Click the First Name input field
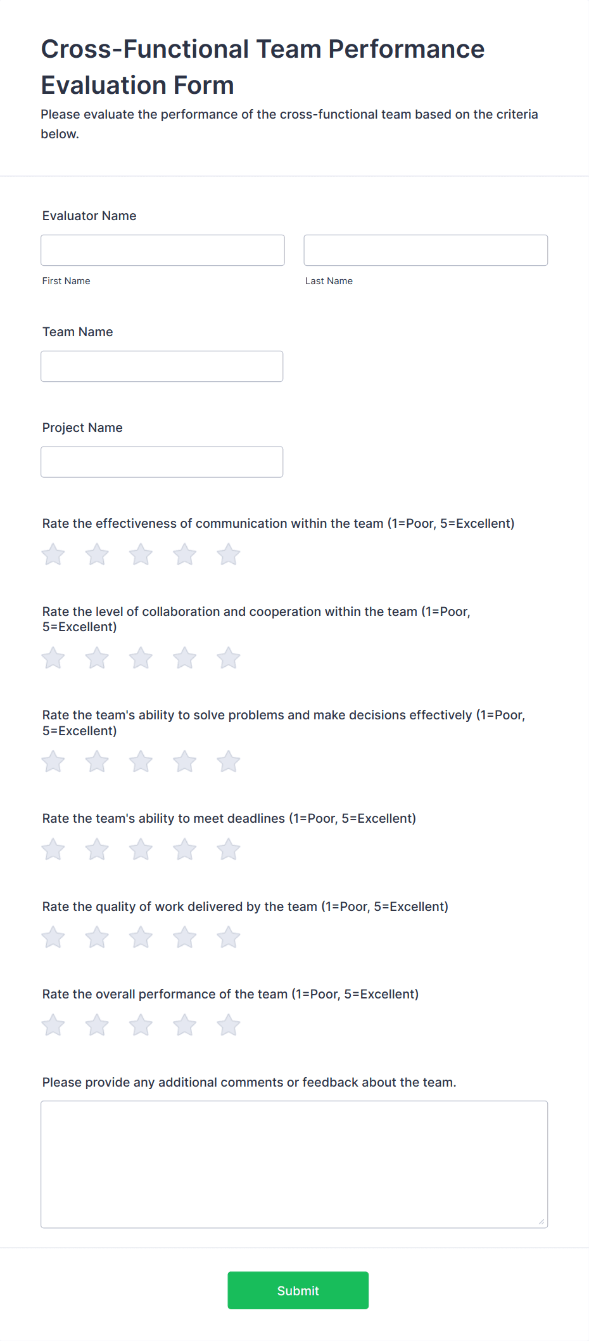The width and height of the screenshot is (589, 1341). pos(163,251)
